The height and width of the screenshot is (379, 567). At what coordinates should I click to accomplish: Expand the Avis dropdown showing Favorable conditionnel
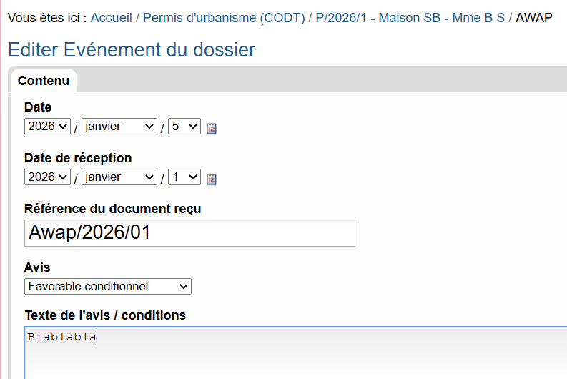[108, 286]
